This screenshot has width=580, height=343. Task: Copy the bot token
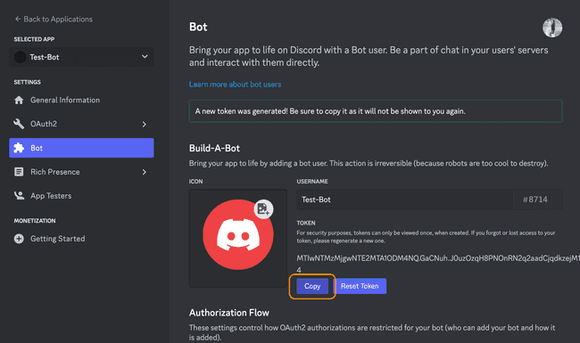[x=312, y=286]
